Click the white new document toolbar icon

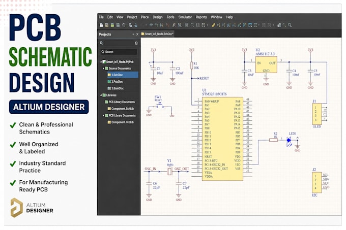pos(101,25)
